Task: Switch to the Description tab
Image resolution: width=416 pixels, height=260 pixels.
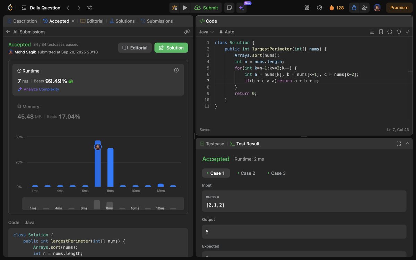Action: (x=22, y=21)
